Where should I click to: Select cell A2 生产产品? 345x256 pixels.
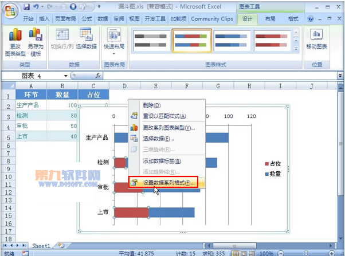pos(31,105)
